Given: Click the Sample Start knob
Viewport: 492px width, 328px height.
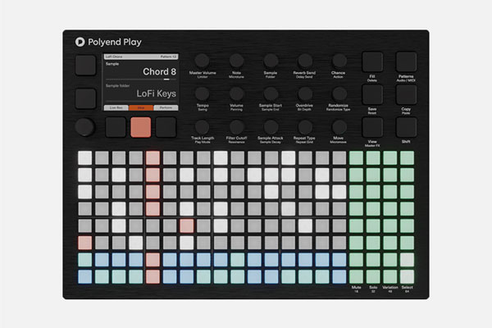Looking at the screenshot, I should point(271,93).
